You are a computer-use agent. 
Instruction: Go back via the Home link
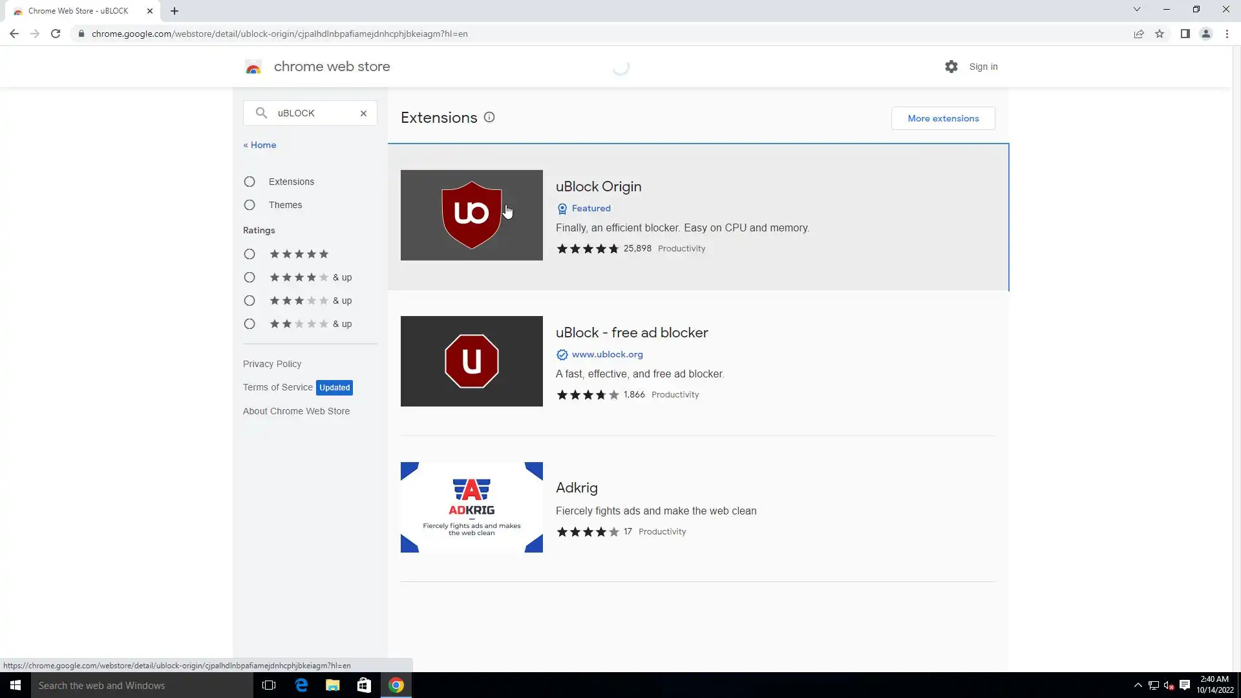point(260,145)
